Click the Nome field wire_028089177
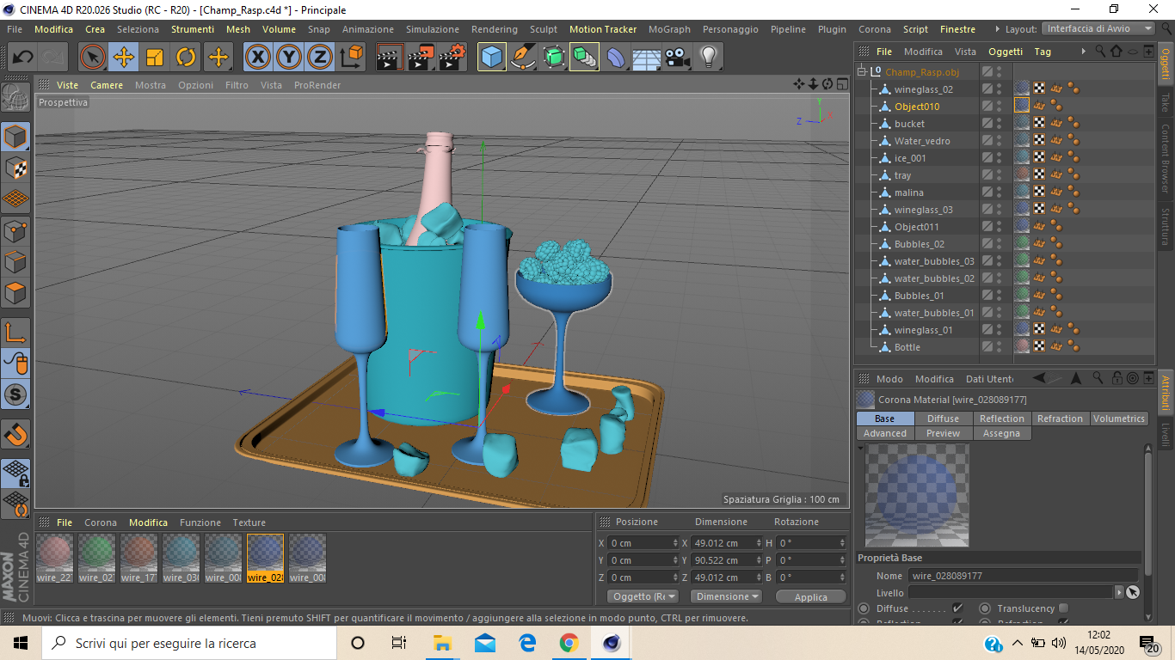The width and height of the screenshot is (1175, 660). click(x=1023, y=576)
